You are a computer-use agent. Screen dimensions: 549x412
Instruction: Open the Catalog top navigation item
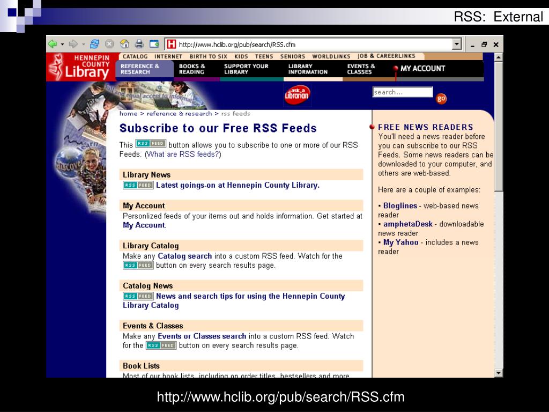(135, 56)
